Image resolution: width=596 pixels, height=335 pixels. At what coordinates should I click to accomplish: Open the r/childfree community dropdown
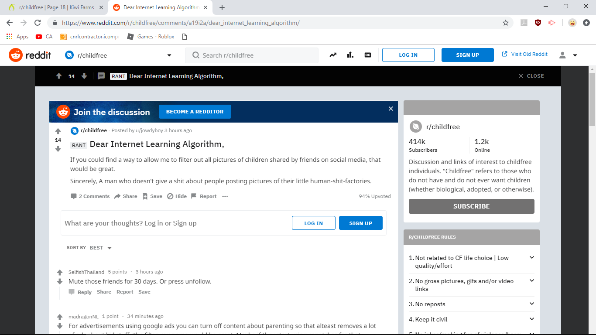pos(118,55)
